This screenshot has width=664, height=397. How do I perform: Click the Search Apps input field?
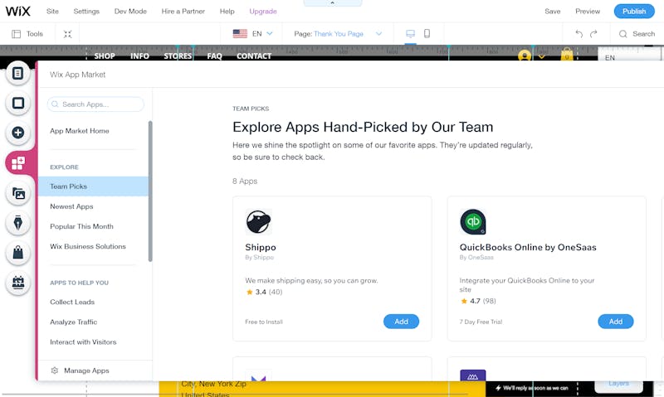95,104
